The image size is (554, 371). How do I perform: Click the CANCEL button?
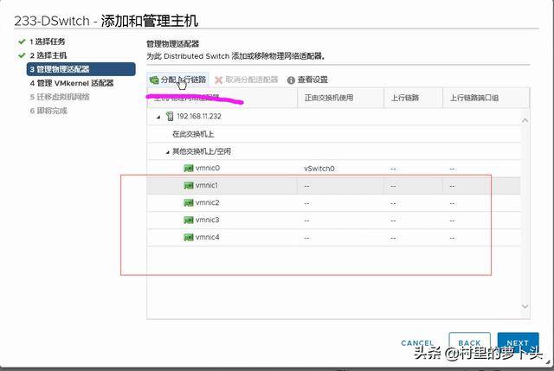pos(417,343)
